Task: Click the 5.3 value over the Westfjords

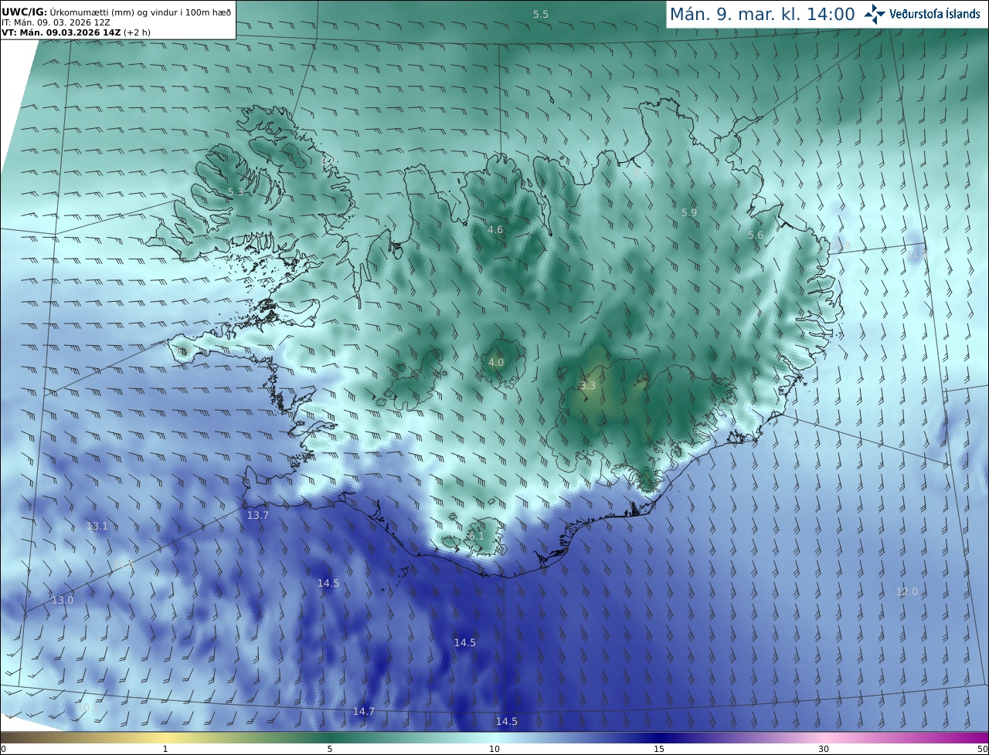Action: (236, 191)
